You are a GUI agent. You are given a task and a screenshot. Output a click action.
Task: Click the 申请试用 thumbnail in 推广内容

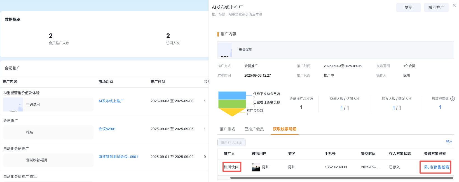pos(225,50)
